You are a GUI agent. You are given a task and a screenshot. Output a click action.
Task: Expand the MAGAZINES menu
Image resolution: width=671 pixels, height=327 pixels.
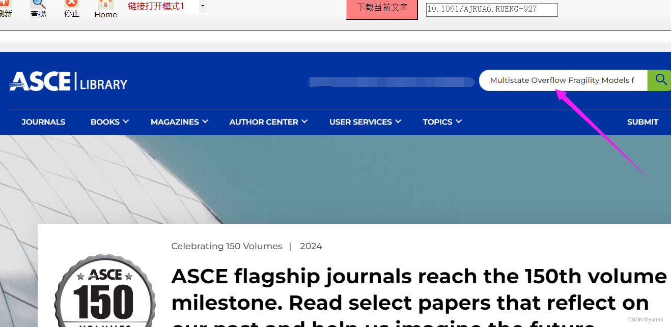179,122
